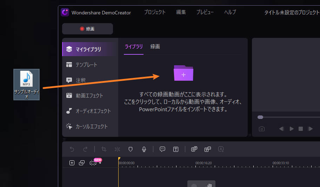The width and height of the screenshot is (320, 187).
Task: Step to the previous frame in the preview
Action: click(281, 129)
